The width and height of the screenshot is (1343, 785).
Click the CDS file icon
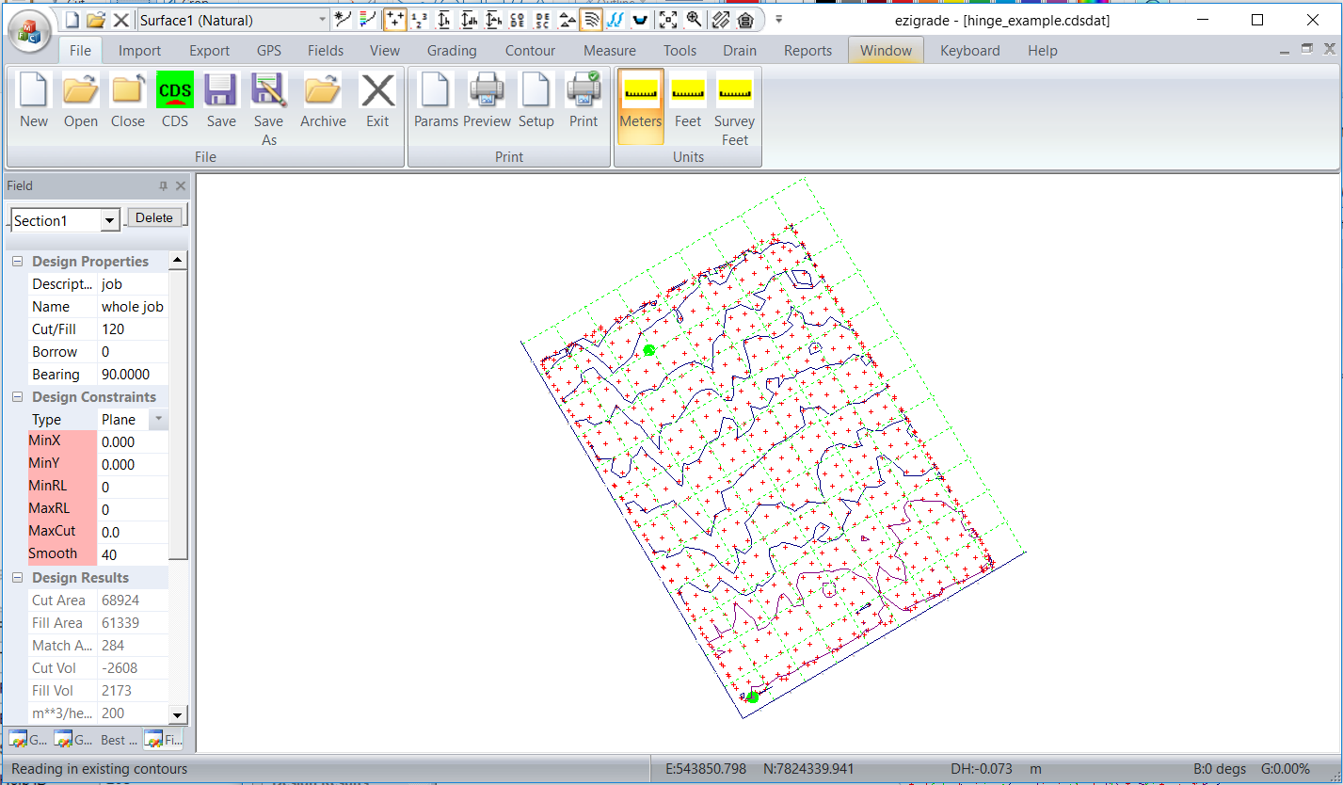(x=175, y=91)
